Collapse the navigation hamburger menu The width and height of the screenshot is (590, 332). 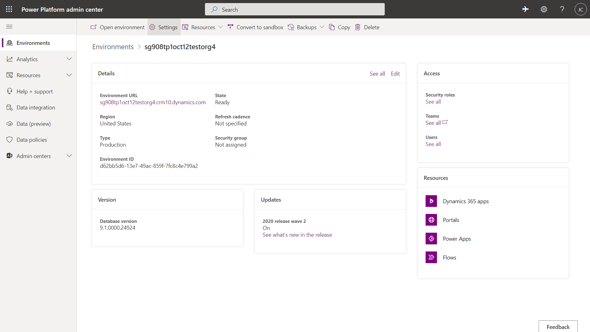pyautogui.click(x=9, y=27)
